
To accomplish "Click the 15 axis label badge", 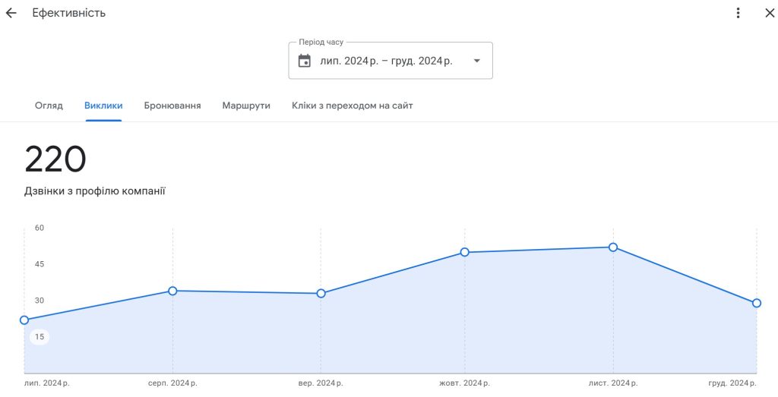I will pos(40,337).
